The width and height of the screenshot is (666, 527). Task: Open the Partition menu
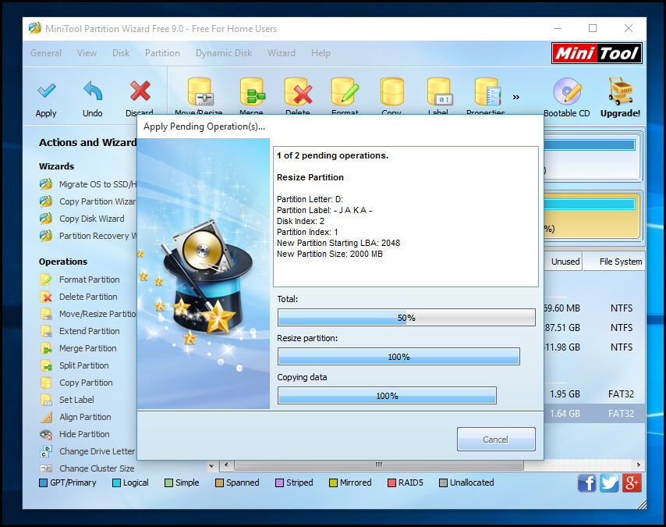pyautogui.click(x=162, y=53)
